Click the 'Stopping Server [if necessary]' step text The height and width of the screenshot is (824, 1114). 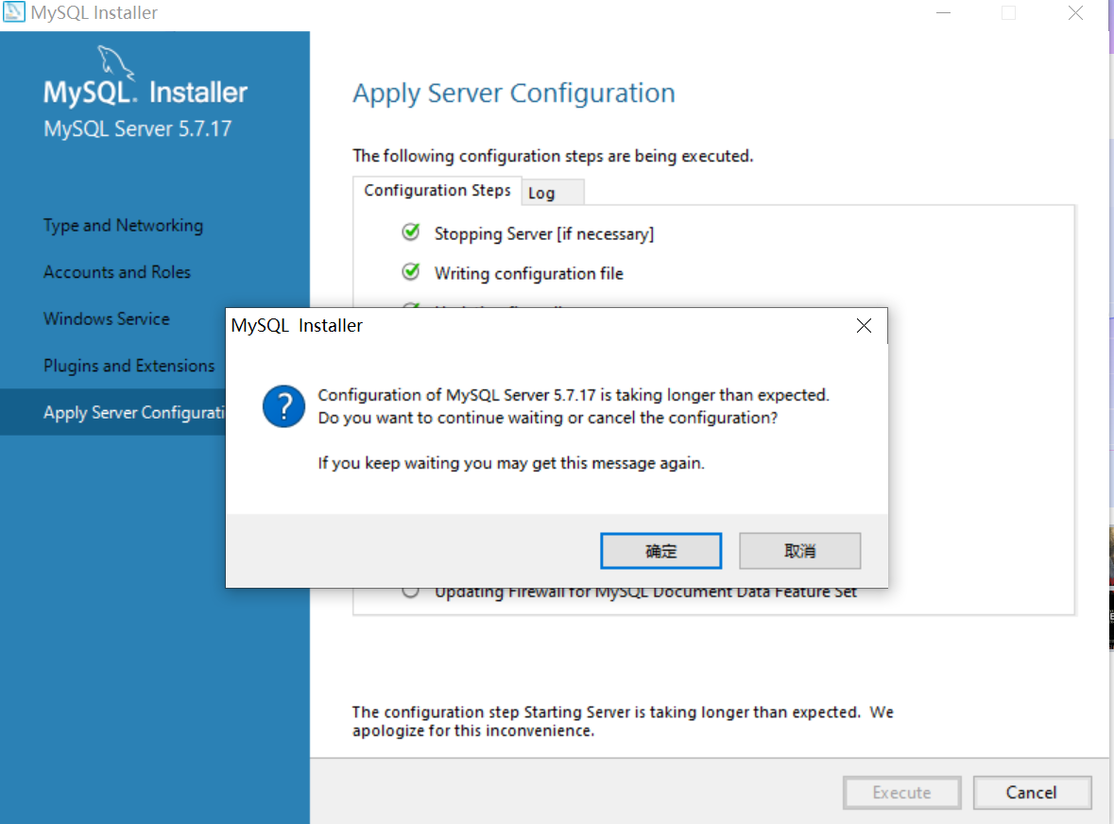[544, 233]
